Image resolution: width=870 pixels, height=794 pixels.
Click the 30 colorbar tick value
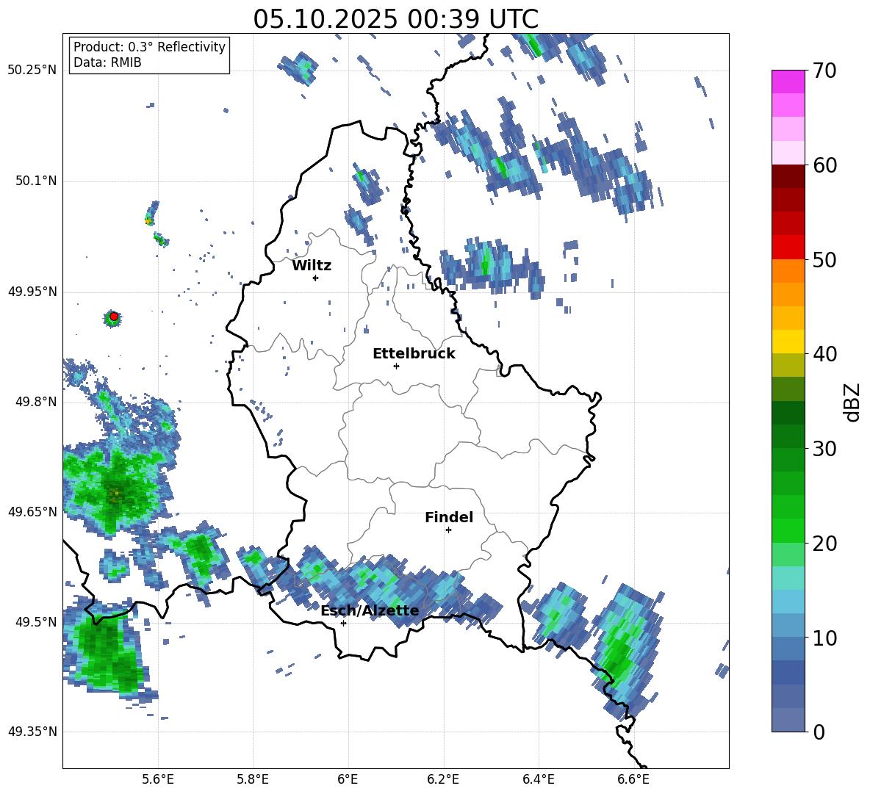[x=824, y=449]
